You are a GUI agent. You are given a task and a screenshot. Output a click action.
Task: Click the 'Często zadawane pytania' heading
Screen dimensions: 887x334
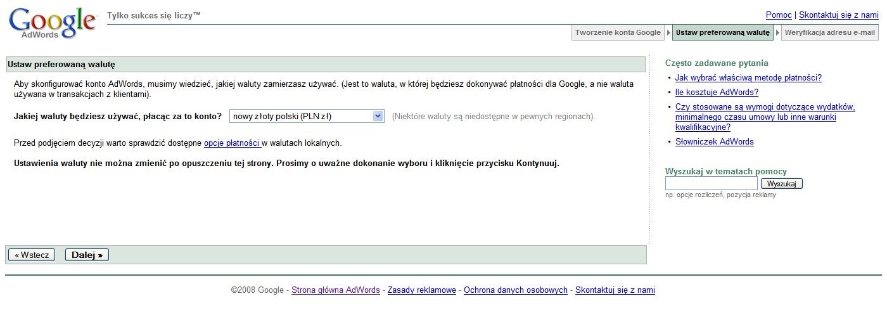[717, 63]
